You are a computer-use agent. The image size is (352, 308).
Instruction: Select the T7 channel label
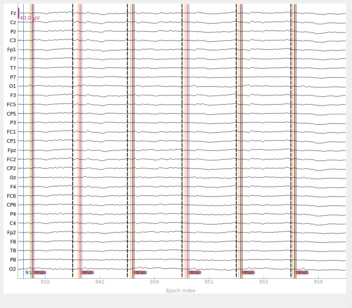[x=13, y=68]
